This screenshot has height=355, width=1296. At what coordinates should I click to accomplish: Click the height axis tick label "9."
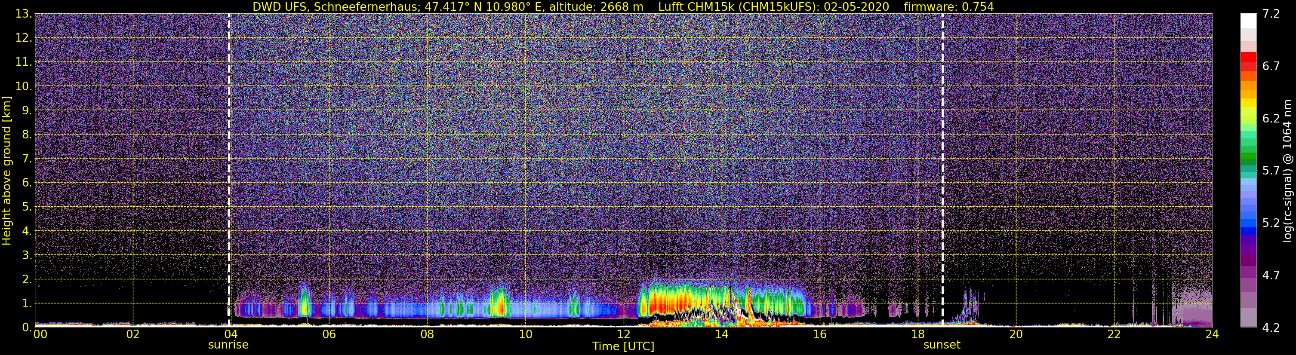click(x=27, y=110)
